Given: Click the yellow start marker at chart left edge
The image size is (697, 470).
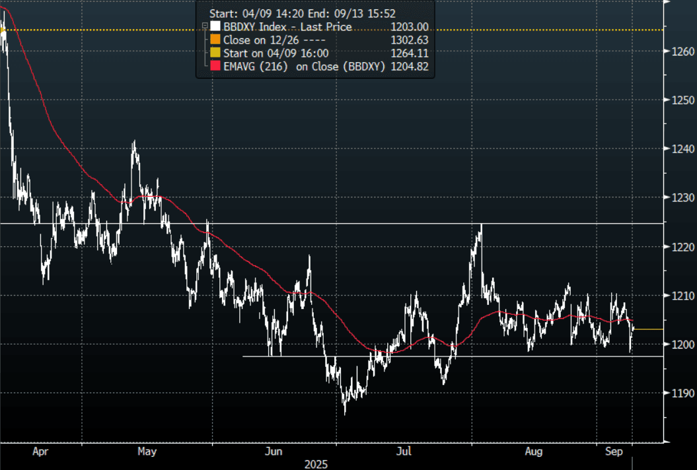Looking at the screenshot, I should pos(2,30).
